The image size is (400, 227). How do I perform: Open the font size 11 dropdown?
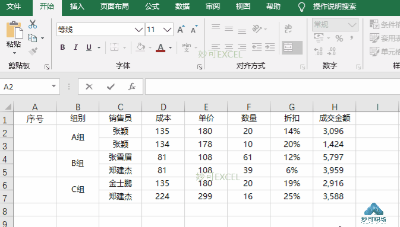point(168,30)
